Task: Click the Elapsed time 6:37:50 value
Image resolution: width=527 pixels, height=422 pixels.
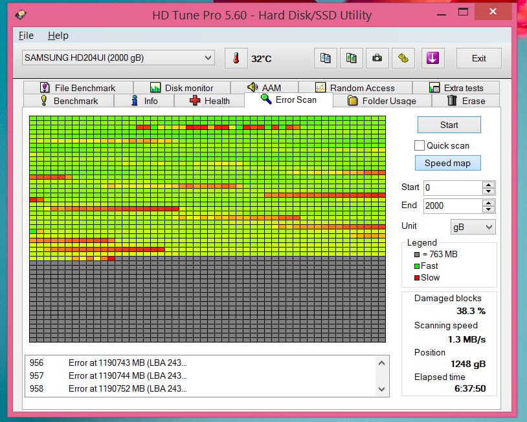Action: click(x=470, y=388)
